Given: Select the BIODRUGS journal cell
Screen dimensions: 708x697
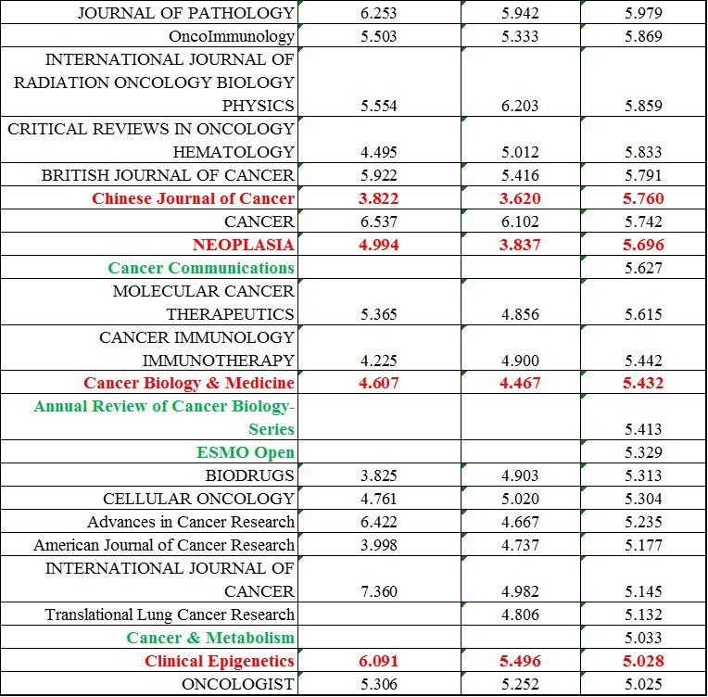Looking at the screenshot, I should pos(149,475).
